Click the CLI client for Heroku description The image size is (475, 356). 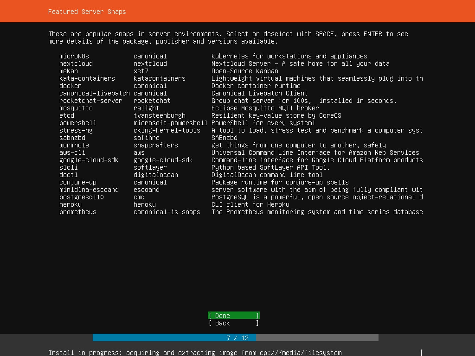[250, 204]
